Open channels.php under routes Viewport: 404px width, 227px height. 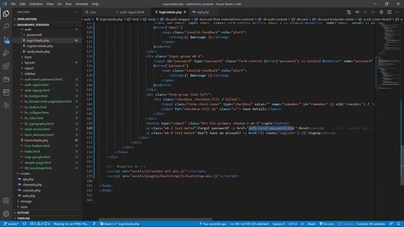click(x=32, y=185)
